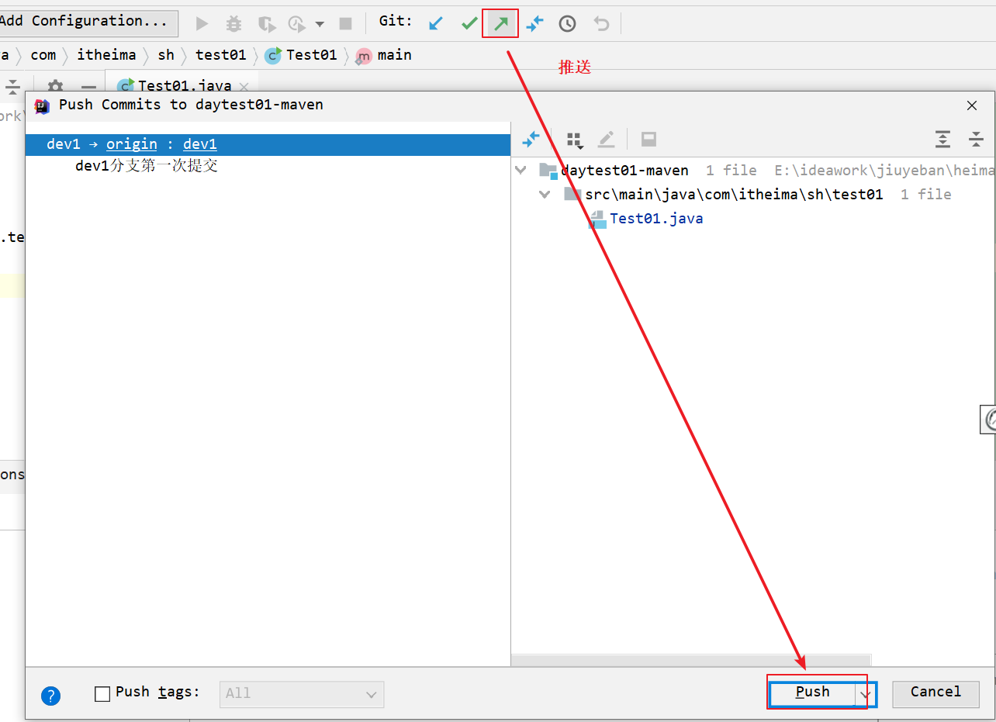Click the Git push arrow icon
This screenshot has width=996, height=722.
point(500,23)
